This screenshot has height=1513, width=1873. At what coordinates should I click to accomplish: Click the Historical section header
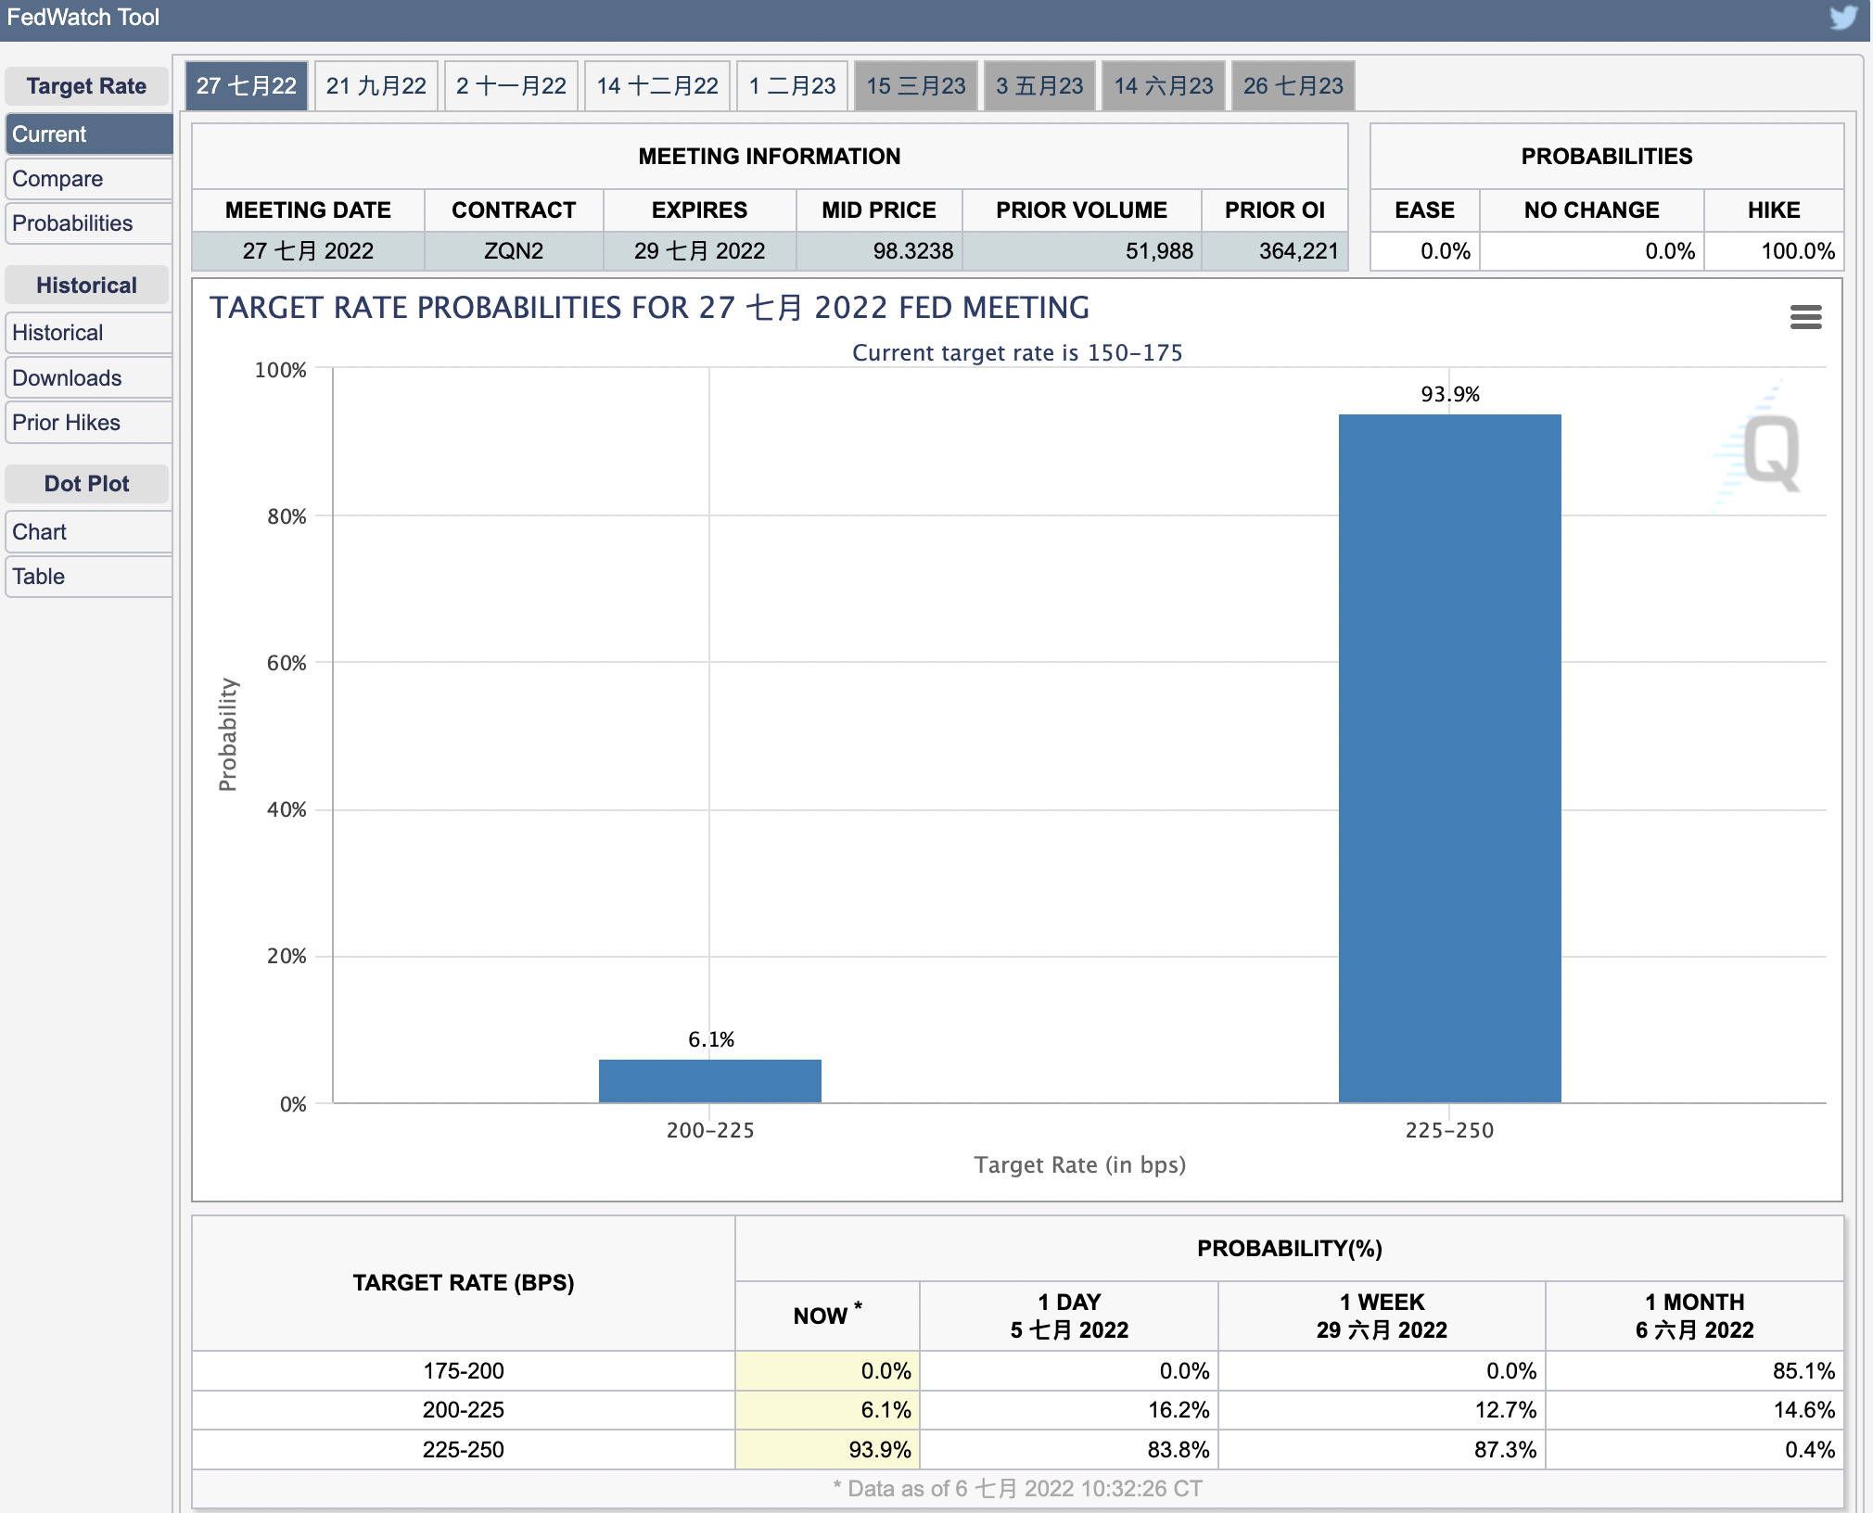point(87,286)
